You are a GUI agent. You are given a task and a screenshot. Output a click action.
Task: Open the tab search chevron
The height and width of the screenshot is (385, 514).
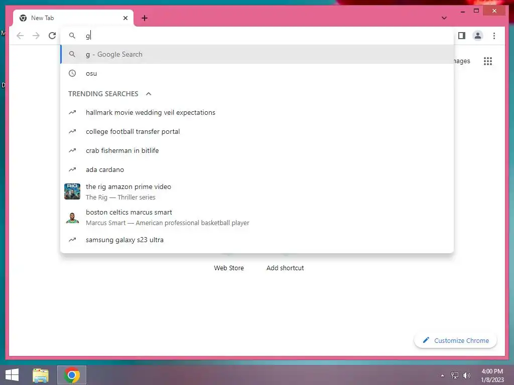(444, 18)
